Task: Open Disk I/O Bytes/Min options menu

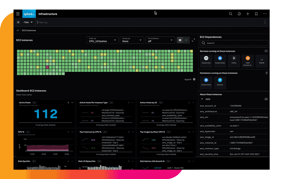Action: (133, 161)
